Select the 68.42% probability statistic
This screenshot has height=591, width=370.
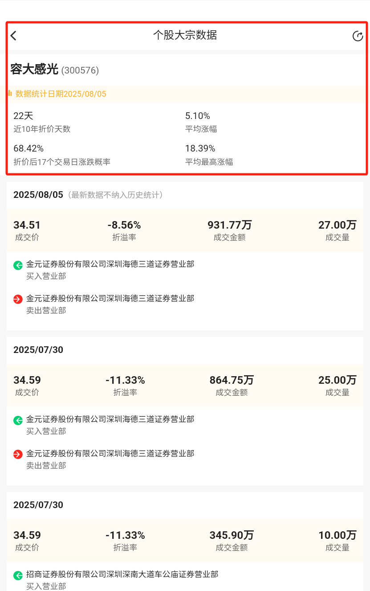tap(28, 148)
